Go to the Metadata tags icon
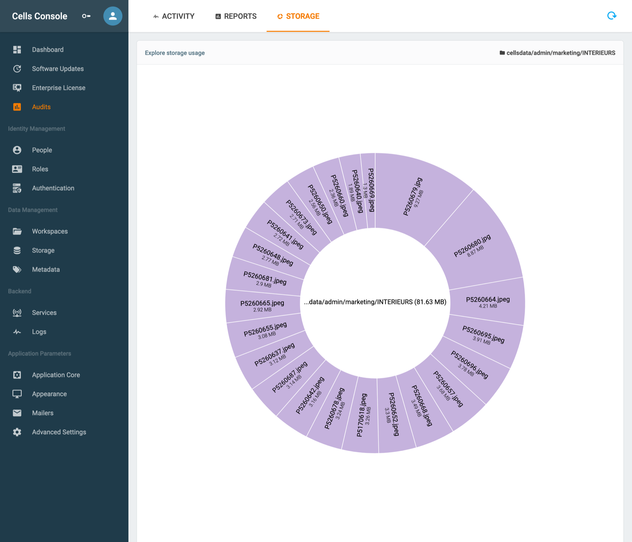This screenshot has height=542, width=632. 17,270
